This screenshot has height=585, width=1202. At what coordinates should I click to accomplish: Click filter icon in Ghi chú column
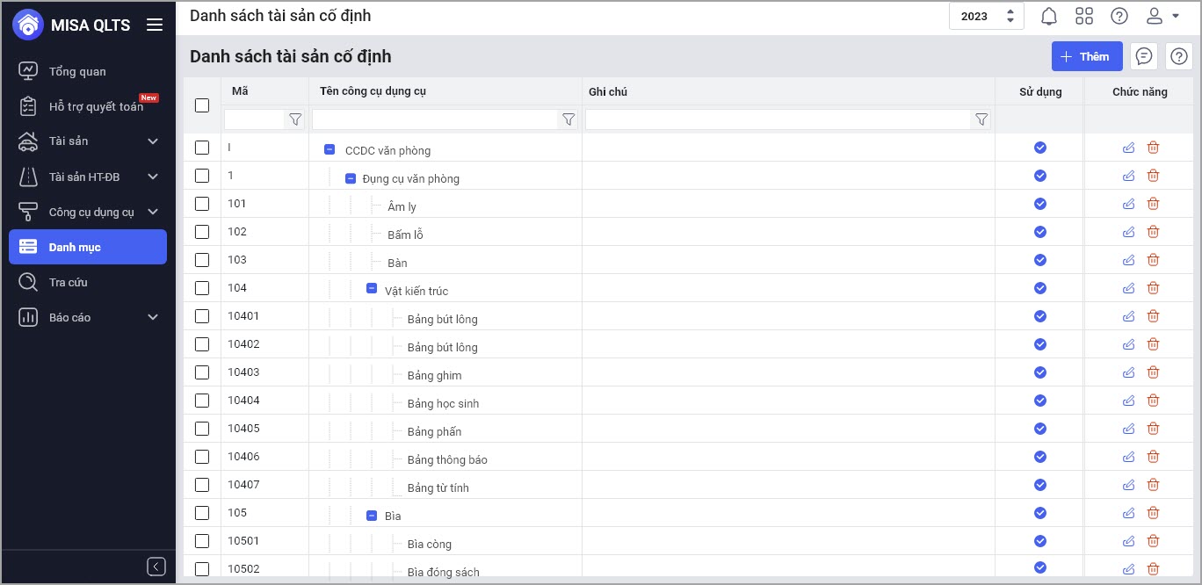(x=981, y=119)
